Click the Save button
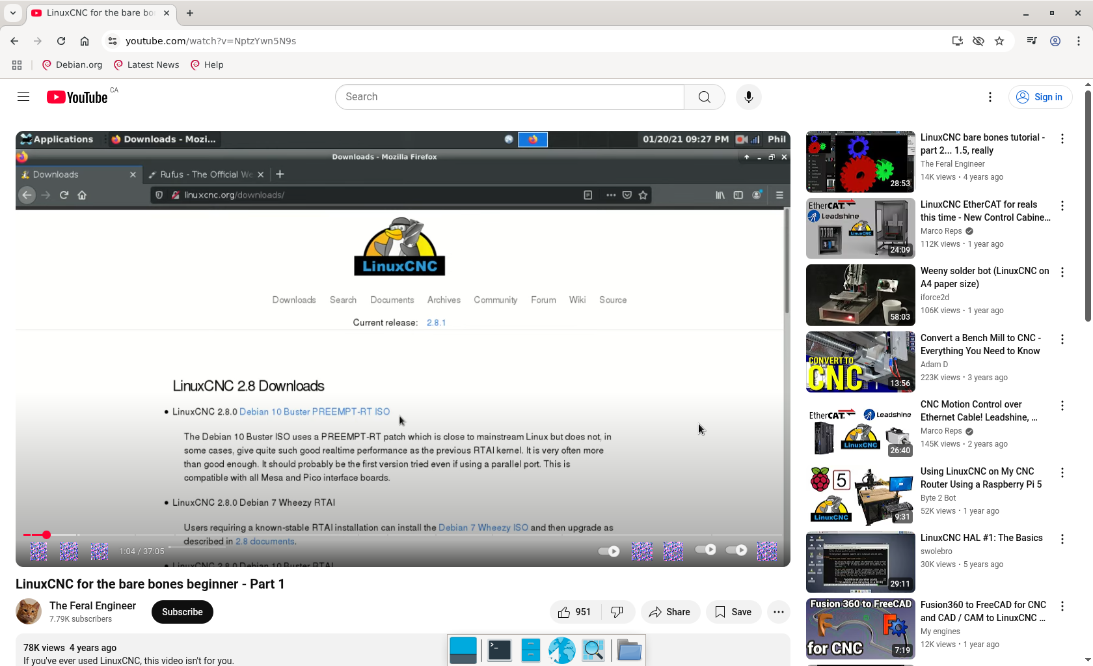The image size is (1093, 666). pyautogui.click(x=733, y=612)
